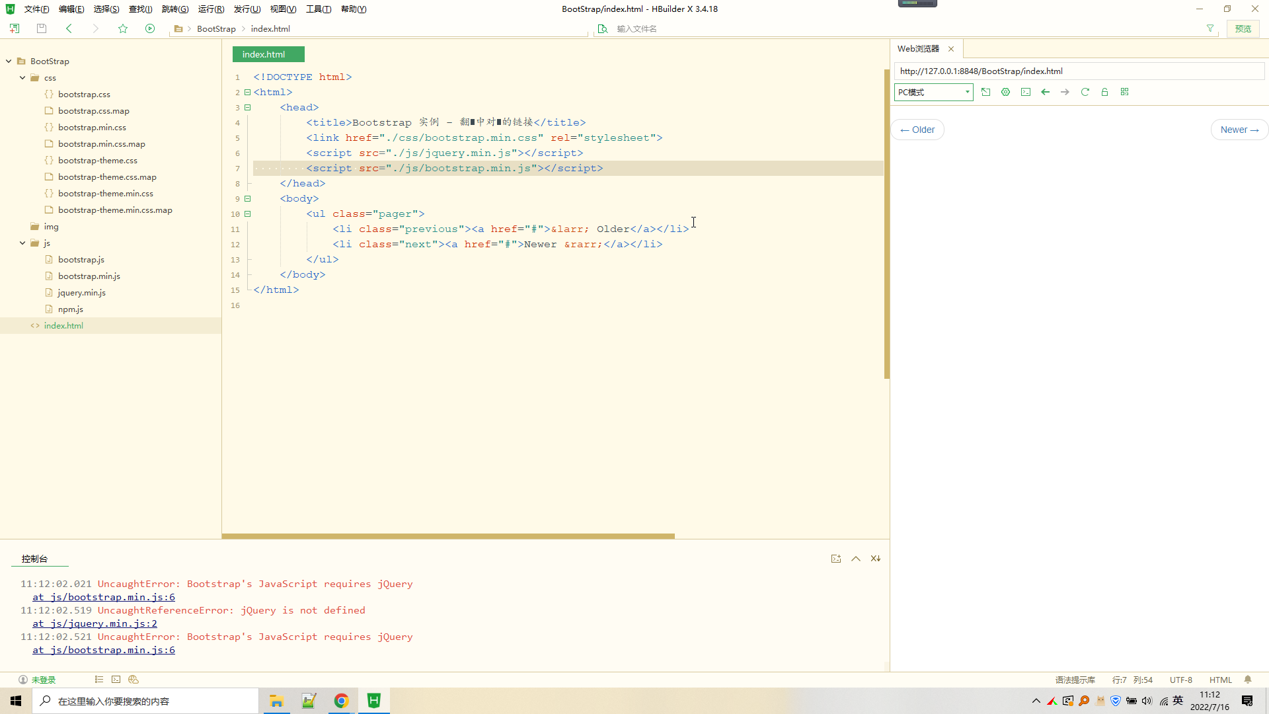Click the filter funnel icon
The width and height of the screenshot is (1269, 714).
(1210, 28)
